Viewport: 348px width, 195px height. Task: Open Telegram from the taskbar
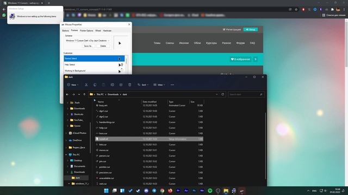pos(154,191)
